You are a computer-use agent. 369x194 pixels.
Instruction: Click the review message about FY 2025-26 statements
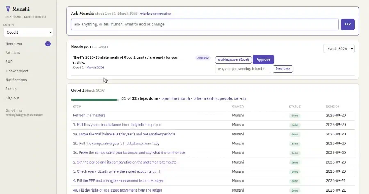coord(126,60)
